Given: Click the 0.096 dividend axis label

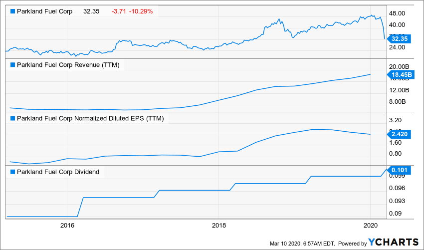Looking at the screenshot, I should tap(397, 188).
